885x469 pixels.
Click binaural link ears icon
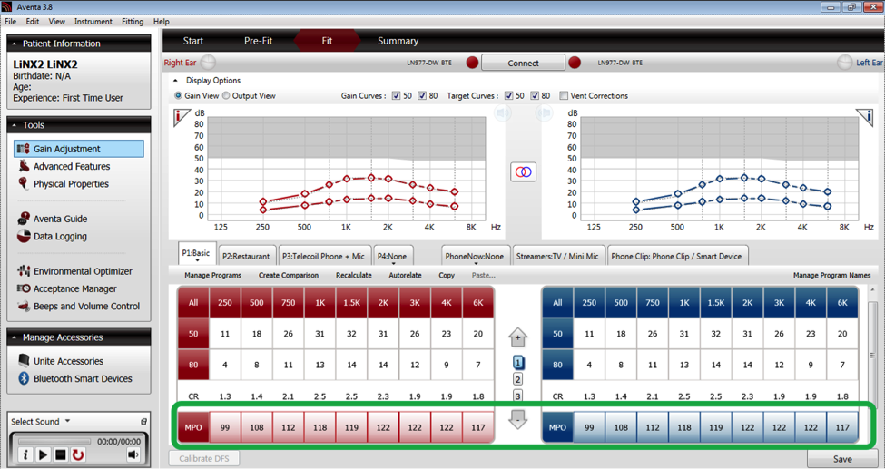tap(523, 171)
